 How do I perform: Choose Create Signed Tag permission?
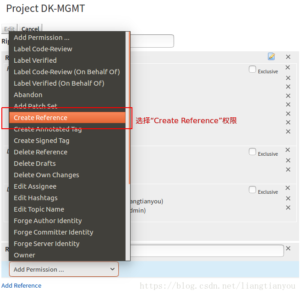pyautogui.click(x=67, y=141)
